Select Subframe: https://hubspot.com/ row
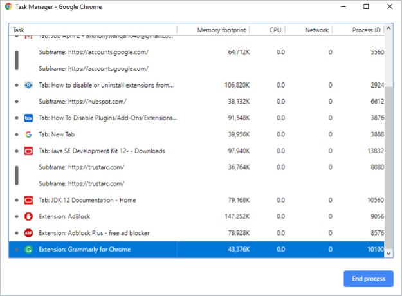 [197, 102]
